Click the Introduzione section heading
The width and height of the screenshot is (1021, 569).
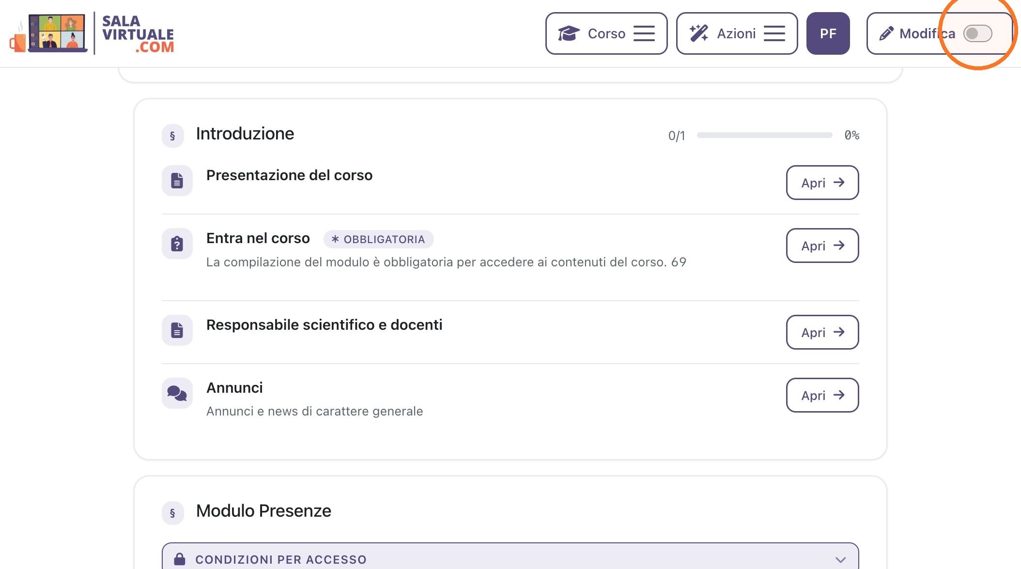click(245, 134)
